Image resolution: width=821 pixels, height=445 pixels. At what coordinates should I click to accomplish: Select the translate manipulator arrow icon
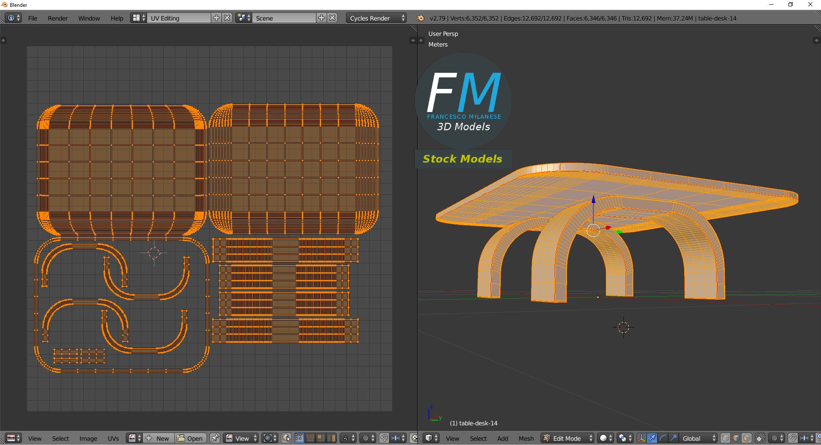coord(652,439)
